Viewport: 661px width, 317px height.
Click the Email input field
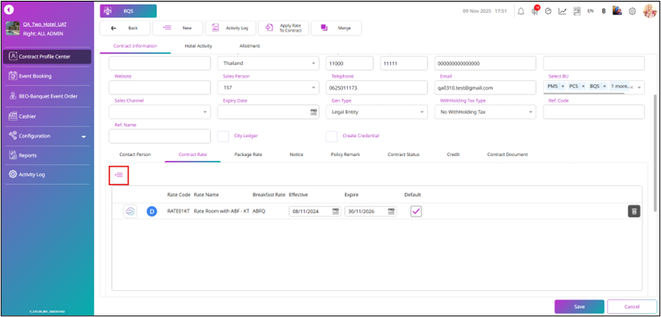[485, 87]
